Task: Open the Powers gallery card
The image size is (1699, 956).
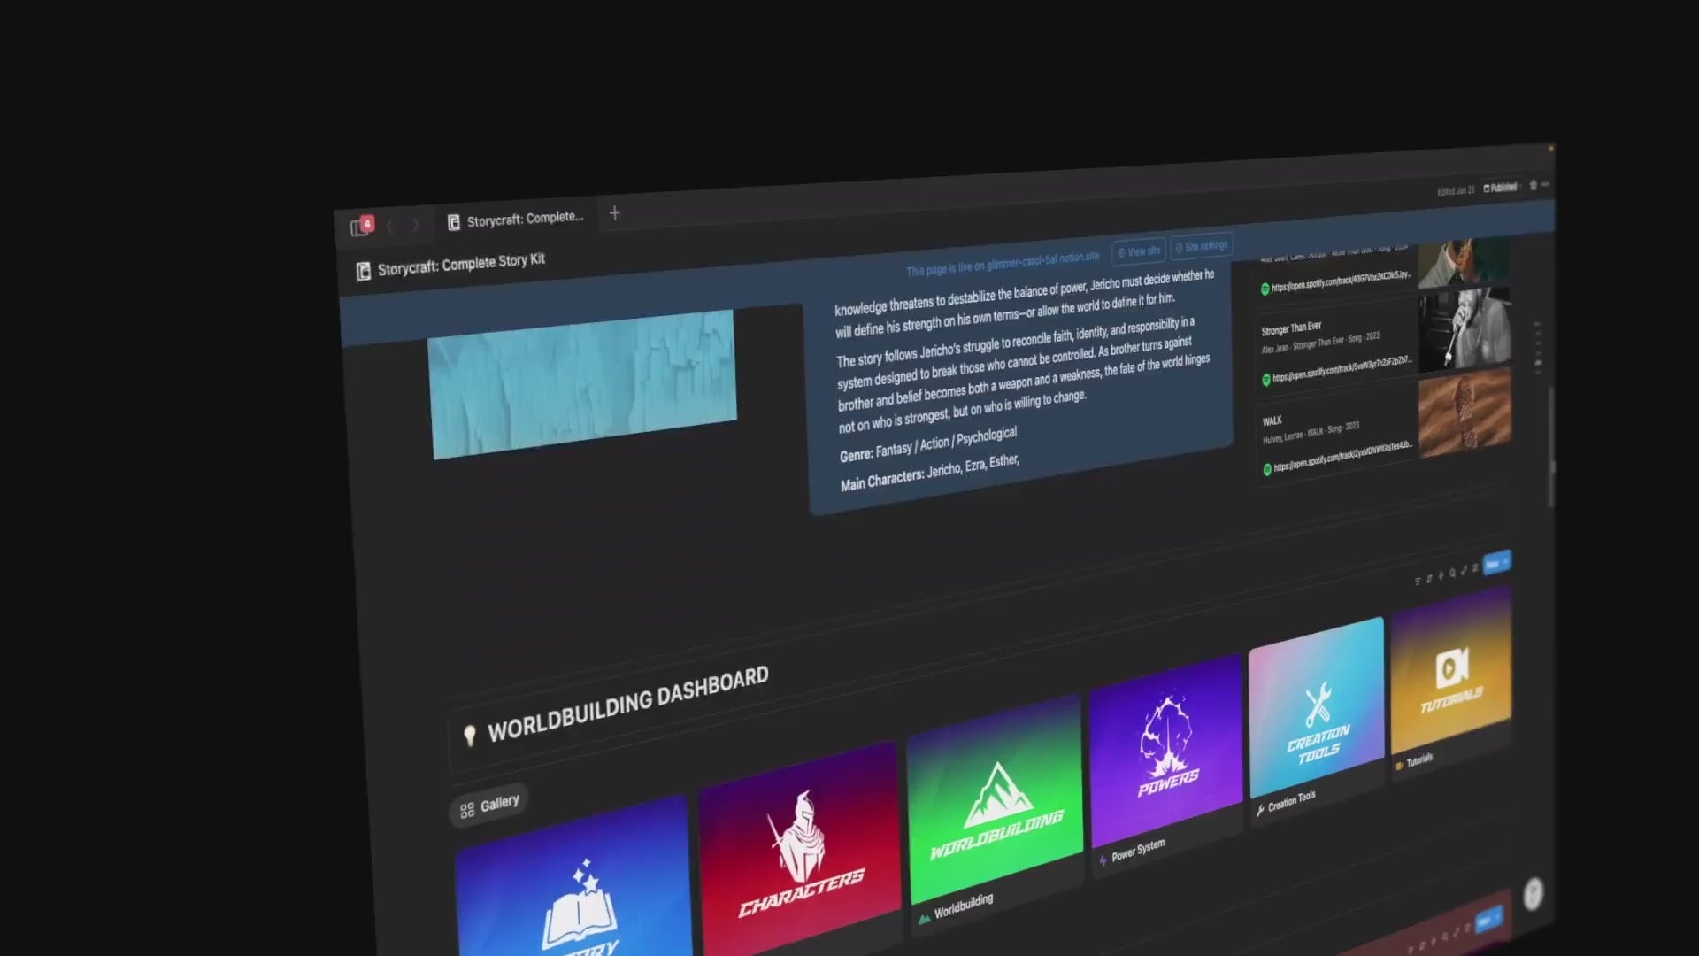Action: pos(1167,748)
